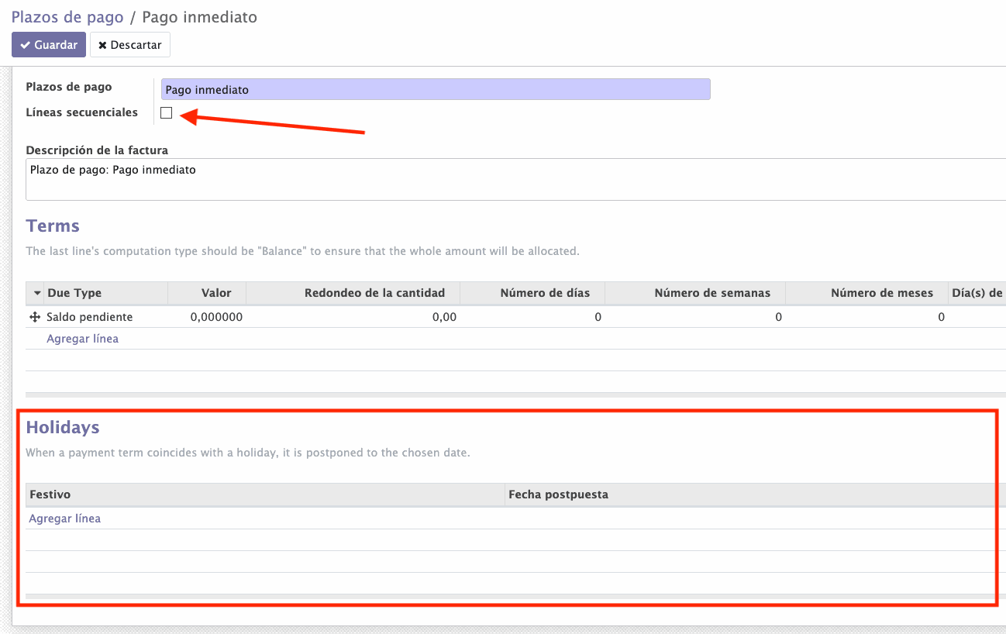Image resolution: width=1006 pixels, height=634 pixels.
Task: Focus the Plazos de pago name field
Action: 434,90
